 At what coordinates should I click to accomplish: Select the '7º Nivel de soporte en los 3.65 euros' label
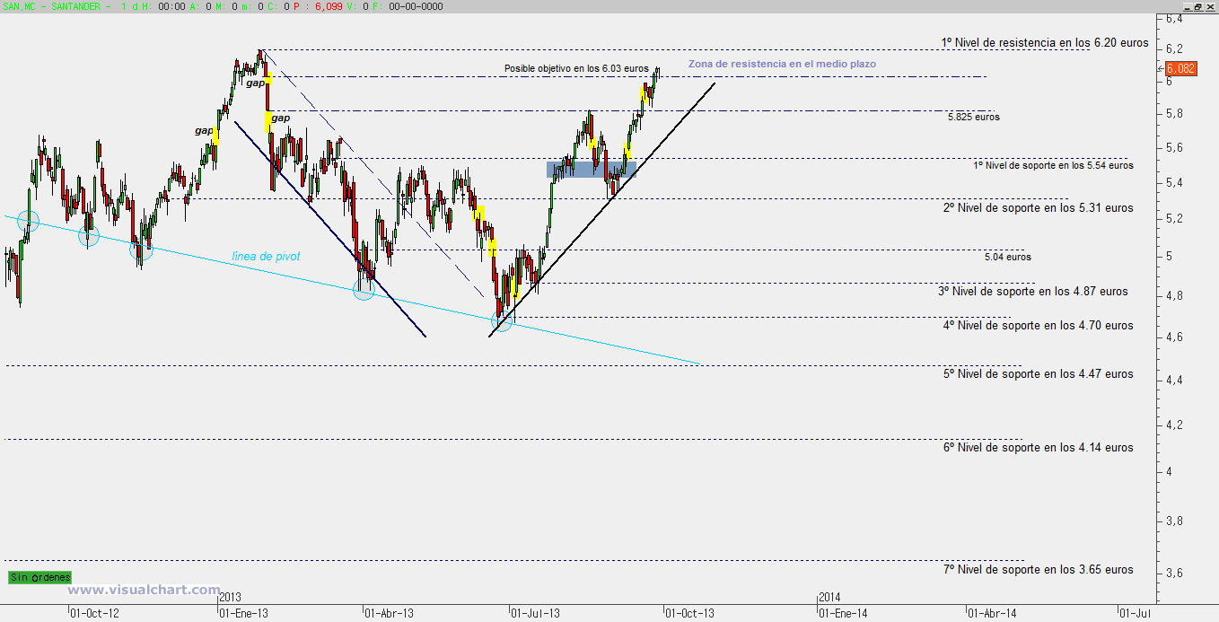[1038, 570]
